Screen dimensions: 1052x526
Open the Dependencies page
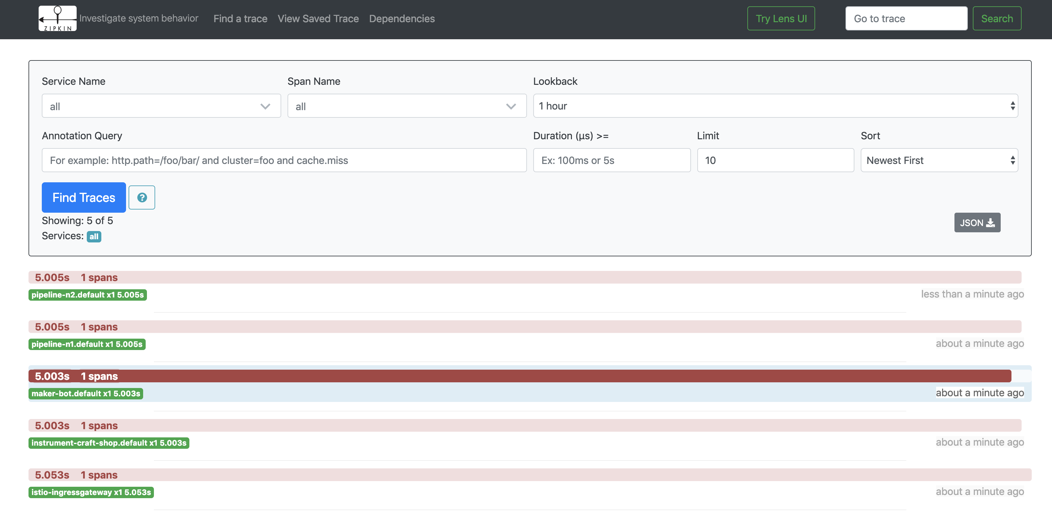(x=402, y=19)
